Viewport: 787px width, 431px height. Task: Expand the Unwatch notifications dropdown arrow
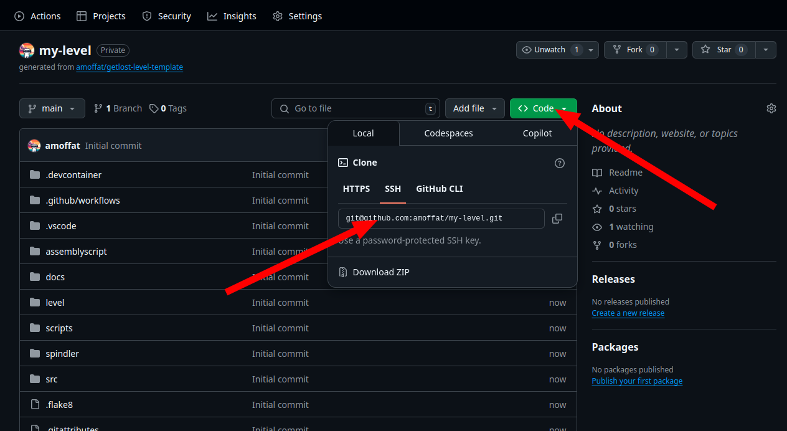click(x=590, y=50)
